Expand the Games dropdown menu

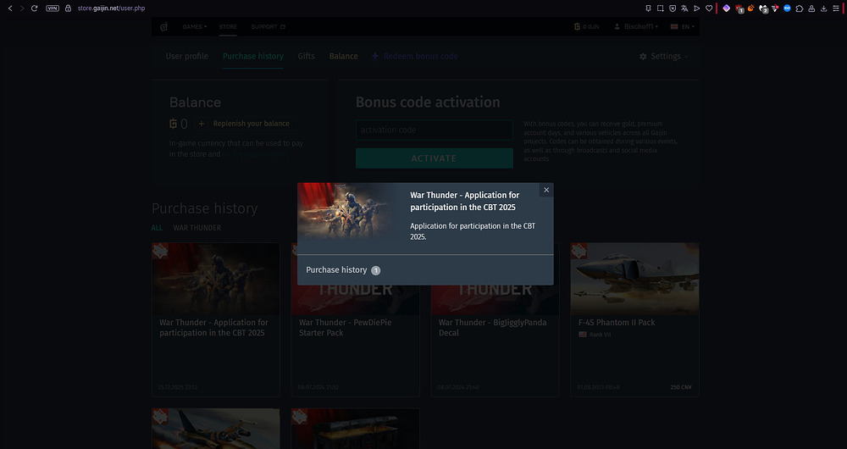[x=194, y=27]
